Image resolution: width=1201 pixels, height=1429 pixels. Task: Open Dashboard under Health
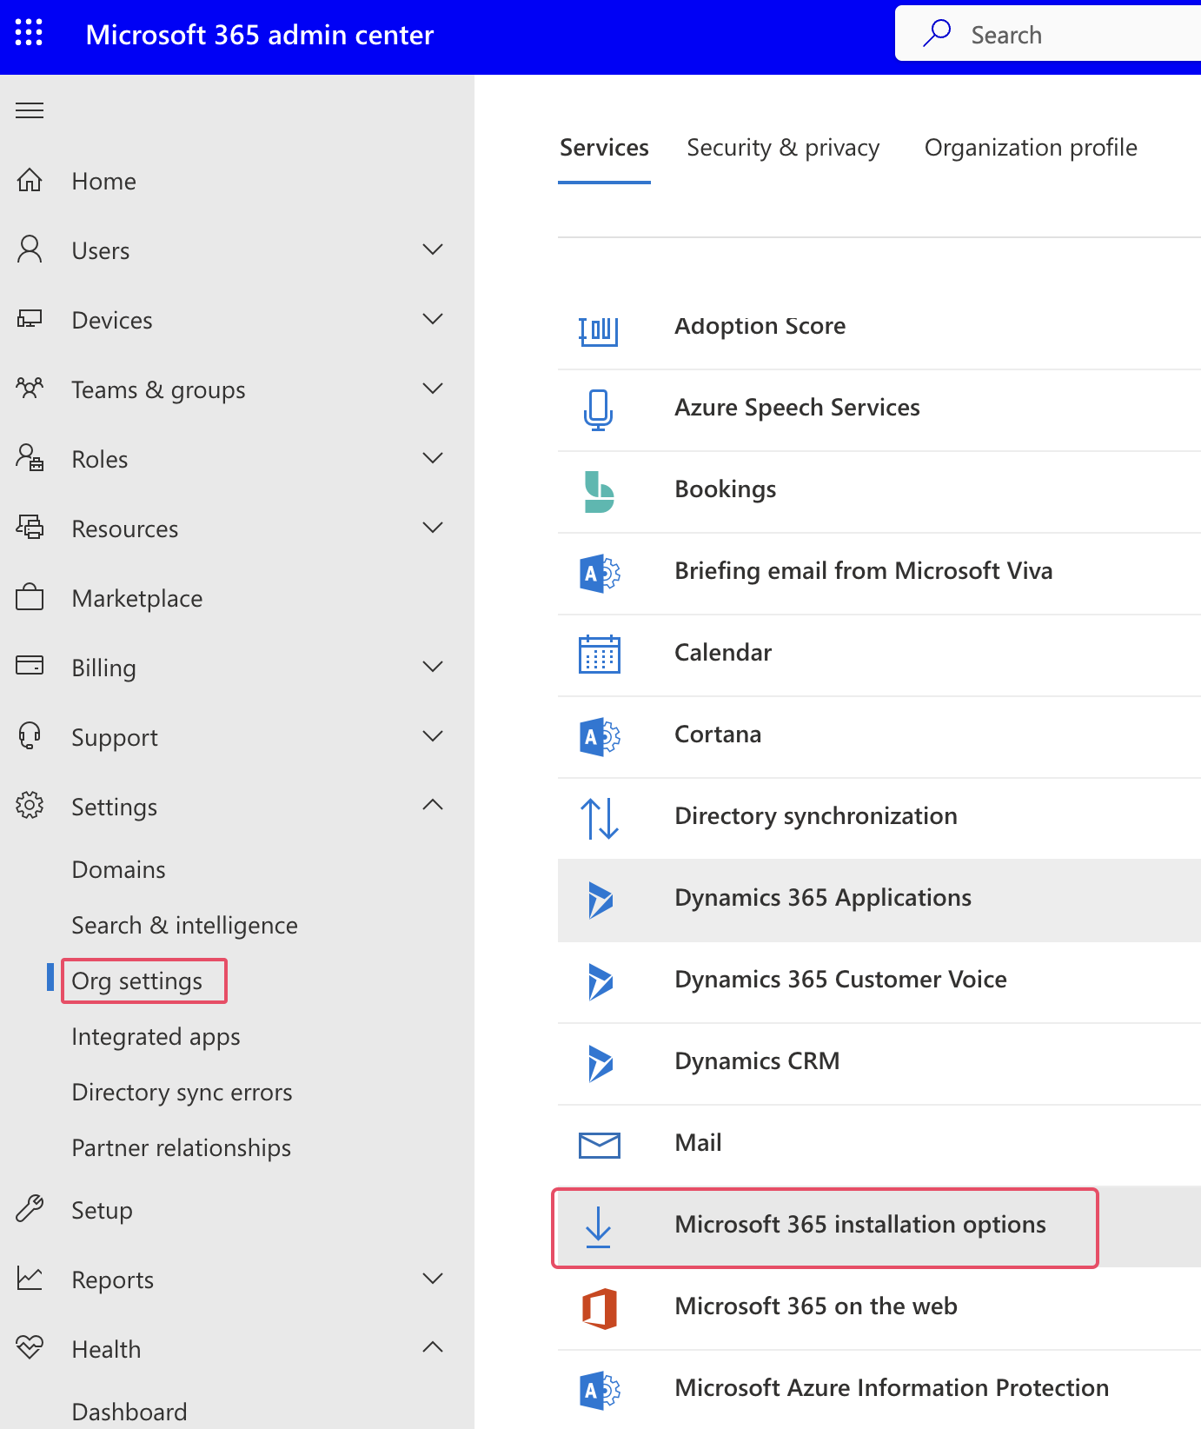pos(129,1412)
